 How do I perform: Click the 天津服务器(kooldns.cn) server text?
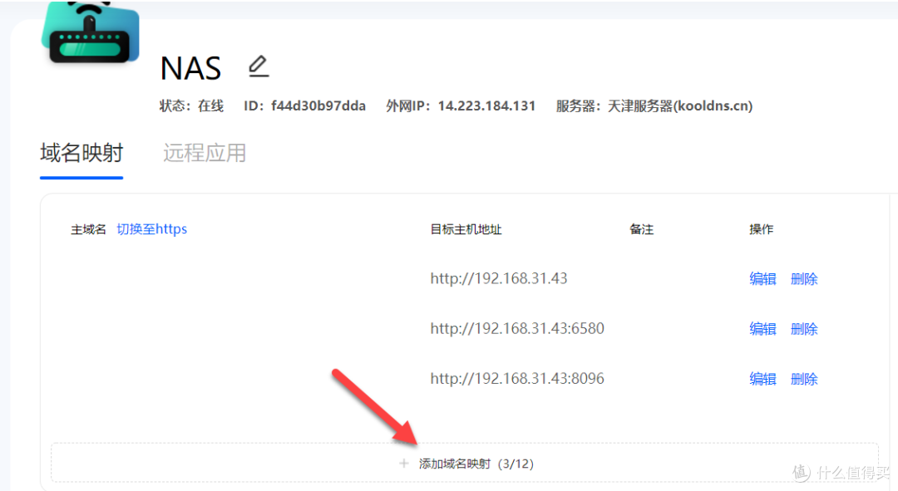(x=680, y=106)
